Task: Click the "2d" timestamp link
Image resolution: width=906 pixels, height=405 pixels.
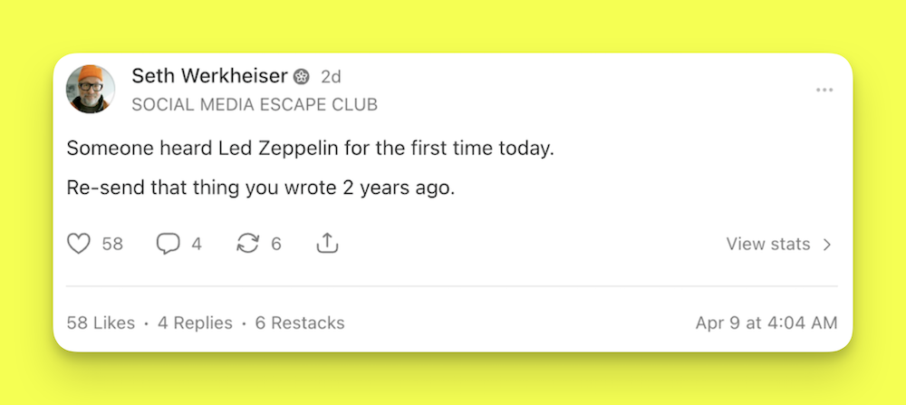Action: (331, 77)
